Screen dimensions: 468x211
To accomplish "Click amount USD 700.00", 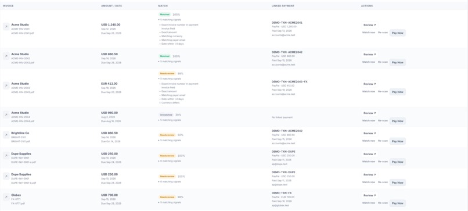I will (110, 195).
